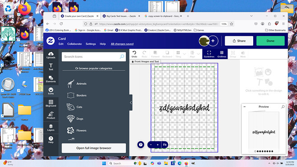Open the Bkground panel
This screenshot has width=297, height=167.
pos(51,103)
